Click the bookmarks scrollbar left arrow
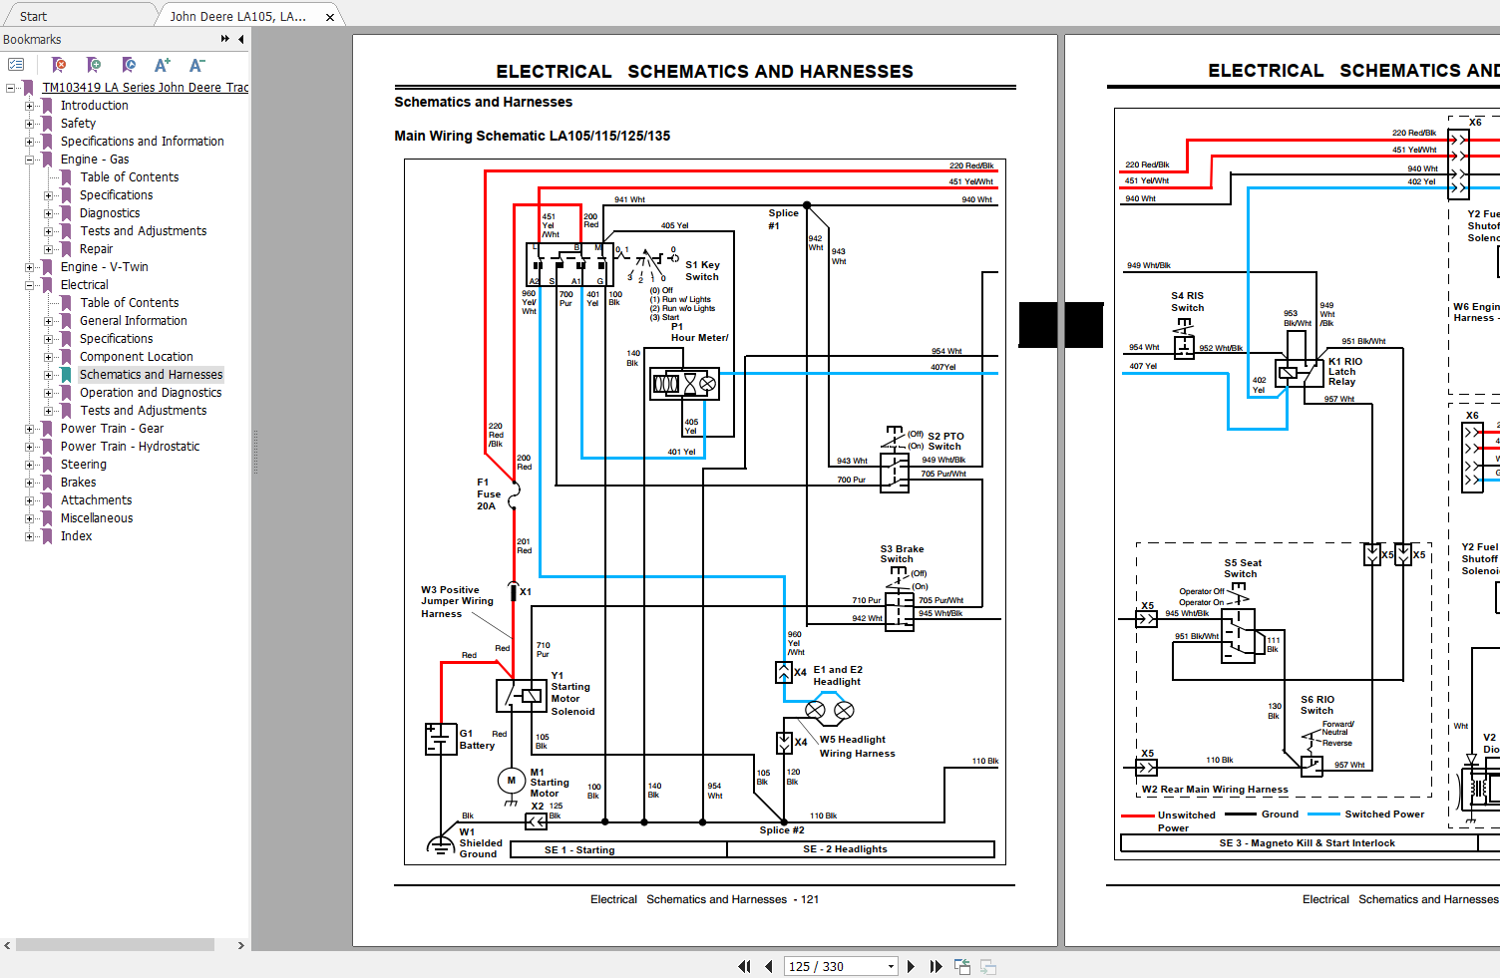 [x=7, y=945]
